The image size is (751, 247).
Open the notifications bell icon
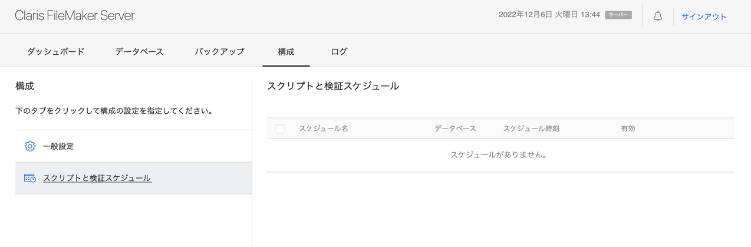(658, 17)
